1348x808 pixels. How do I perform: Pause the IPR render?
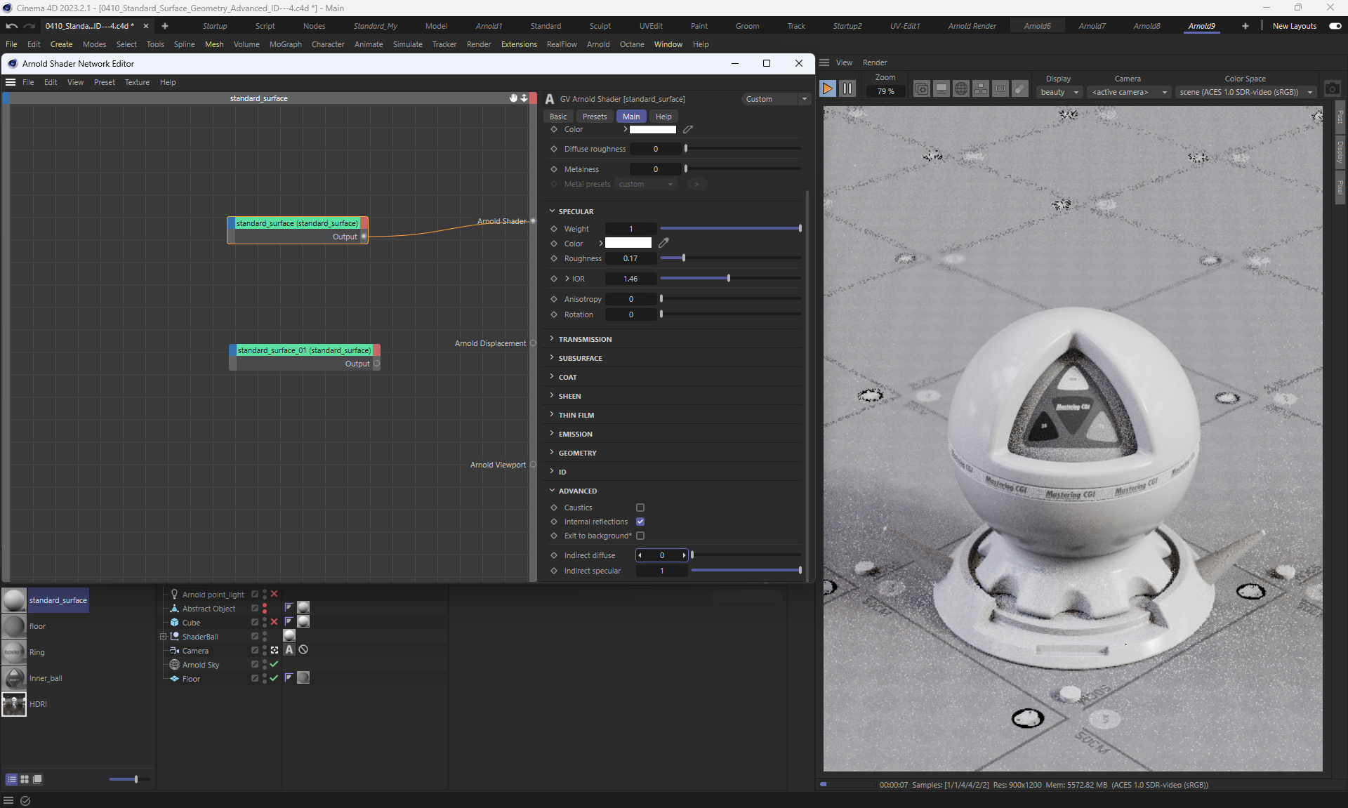coord(847,88)
